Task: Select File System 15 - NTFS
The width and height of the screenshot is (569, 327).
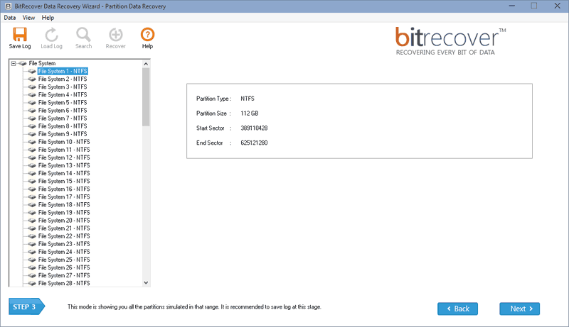Action: coord(64,181)
